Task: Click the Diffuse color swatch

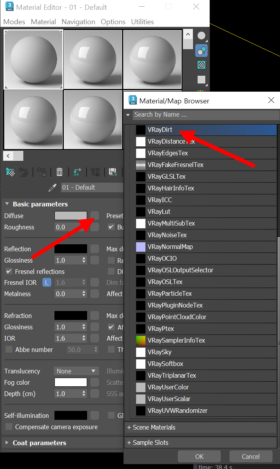Action: click(x=71, y=216)
